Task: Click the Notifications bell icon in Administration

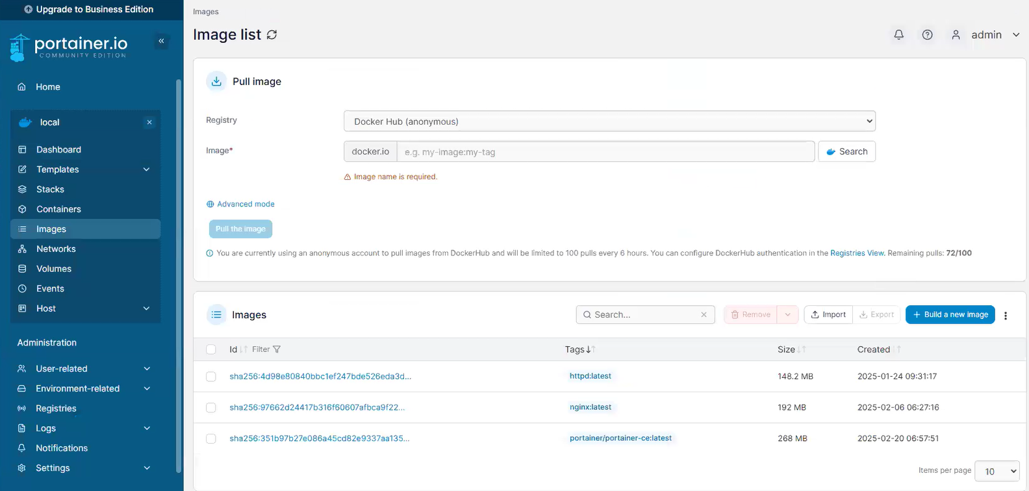Action: (x=21, y=448)
